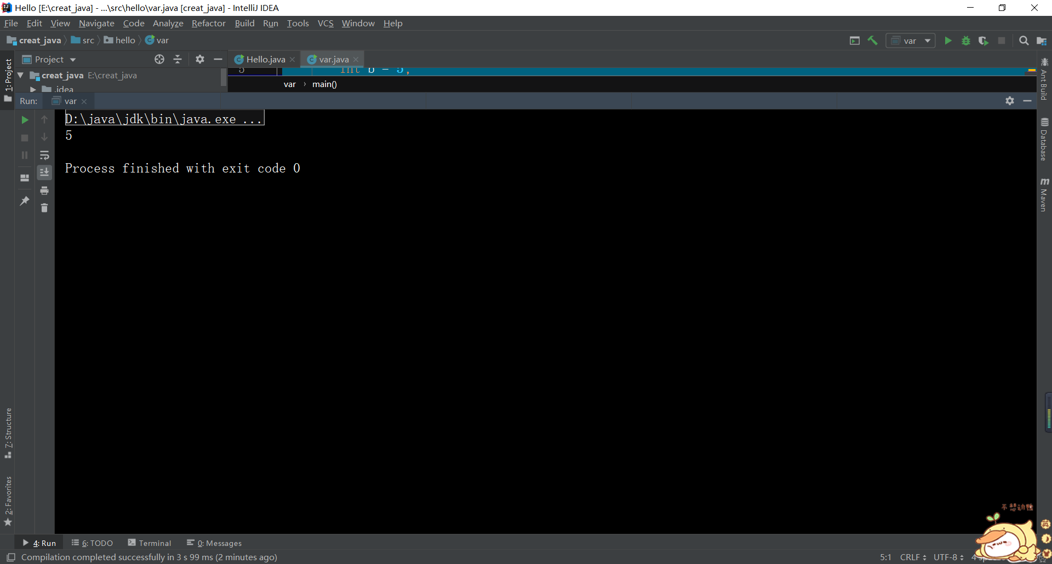Open Project panel settings gear
This screenshot has width=1052, height=564.
(x=200, y=59)
